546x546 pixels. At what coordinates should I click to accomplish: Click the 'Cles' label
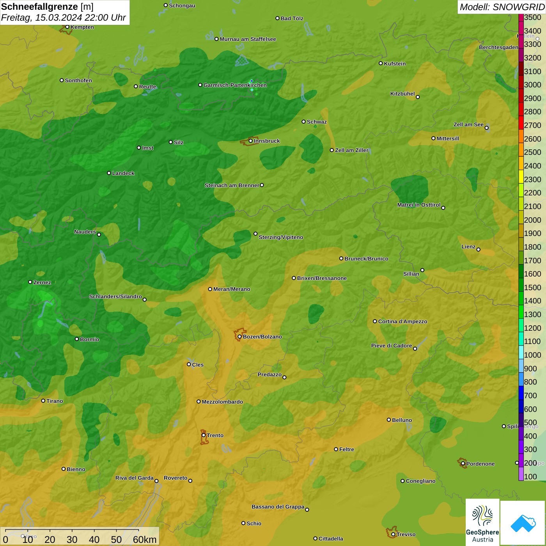click(198, 365)
